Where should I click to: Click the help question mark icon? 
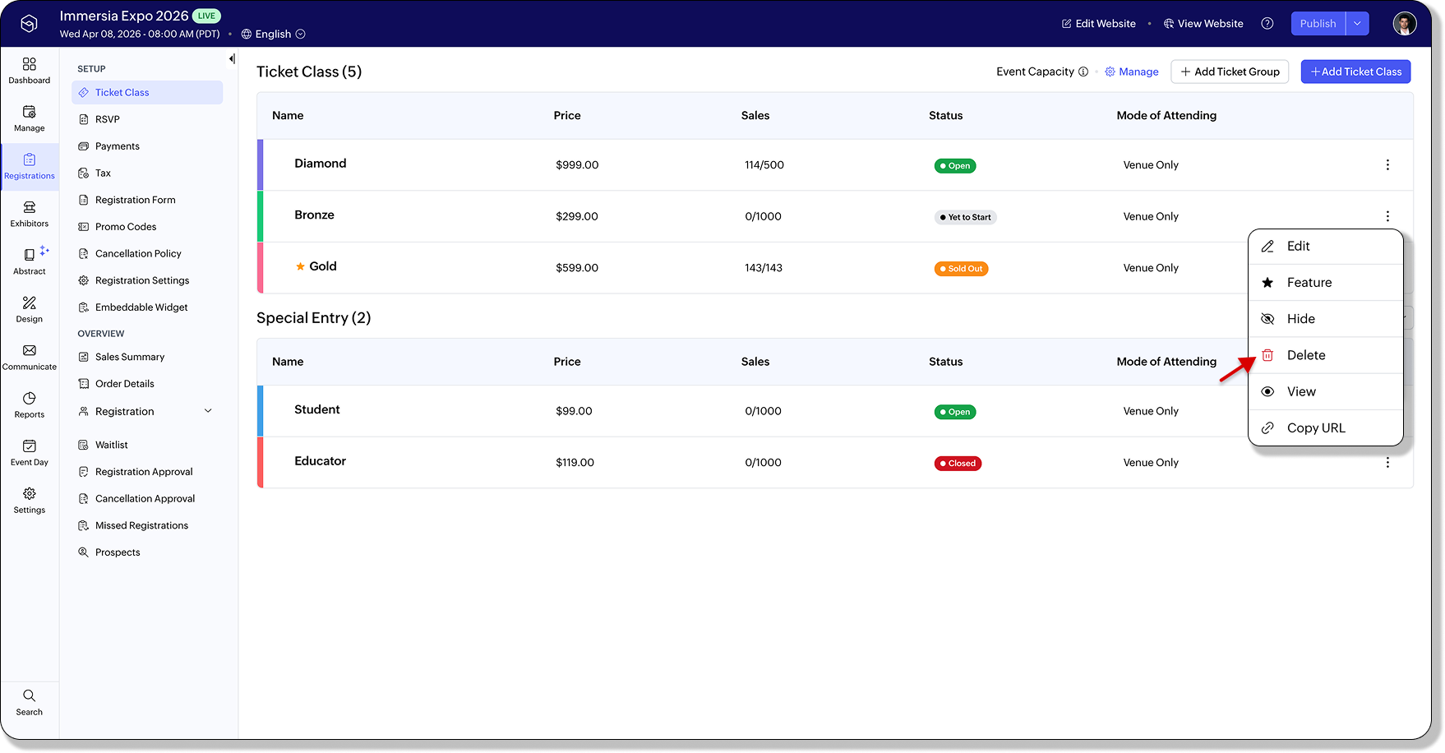tap(1267, 24)
